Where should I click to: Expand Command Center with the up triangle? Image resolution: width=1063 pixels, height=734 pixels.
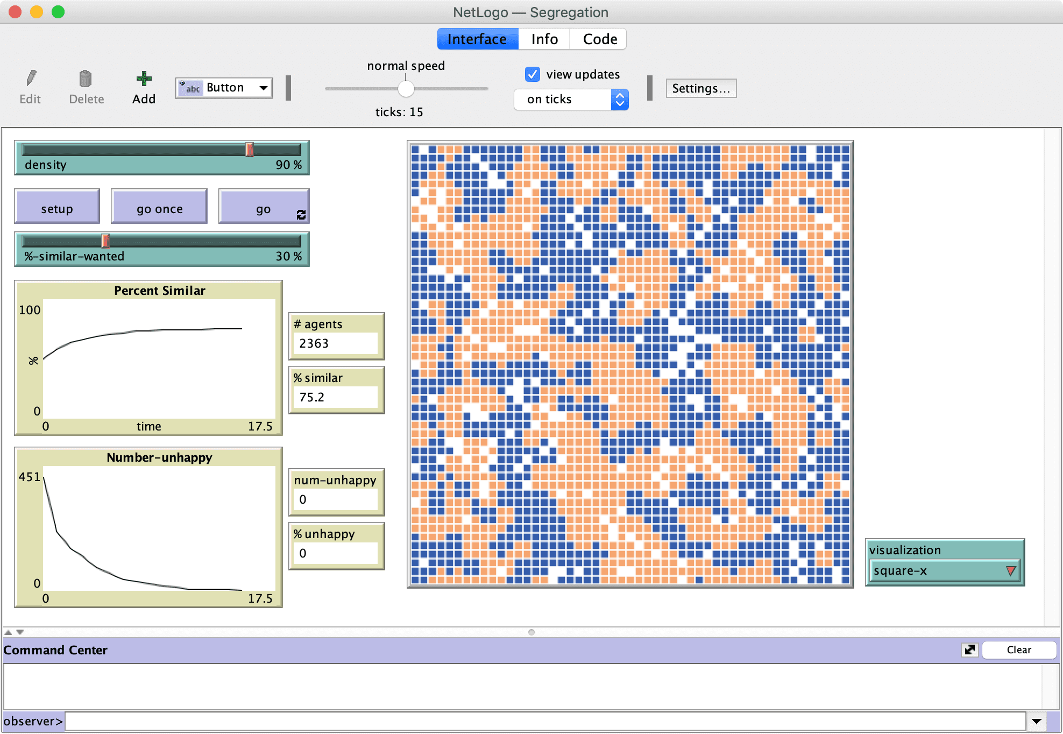[x=8, y=632]
